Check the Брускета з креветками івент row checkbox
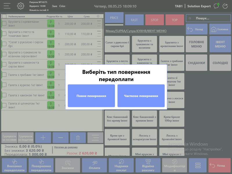The image size is (232, 174). coord(4,23)
